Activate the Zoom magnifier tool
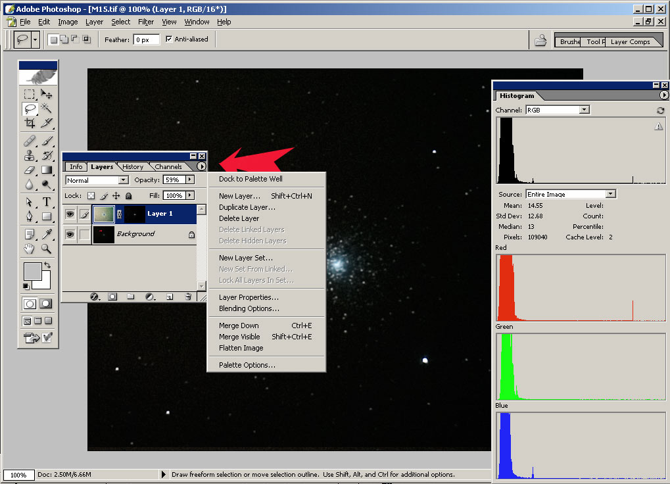 coord(47,249)
